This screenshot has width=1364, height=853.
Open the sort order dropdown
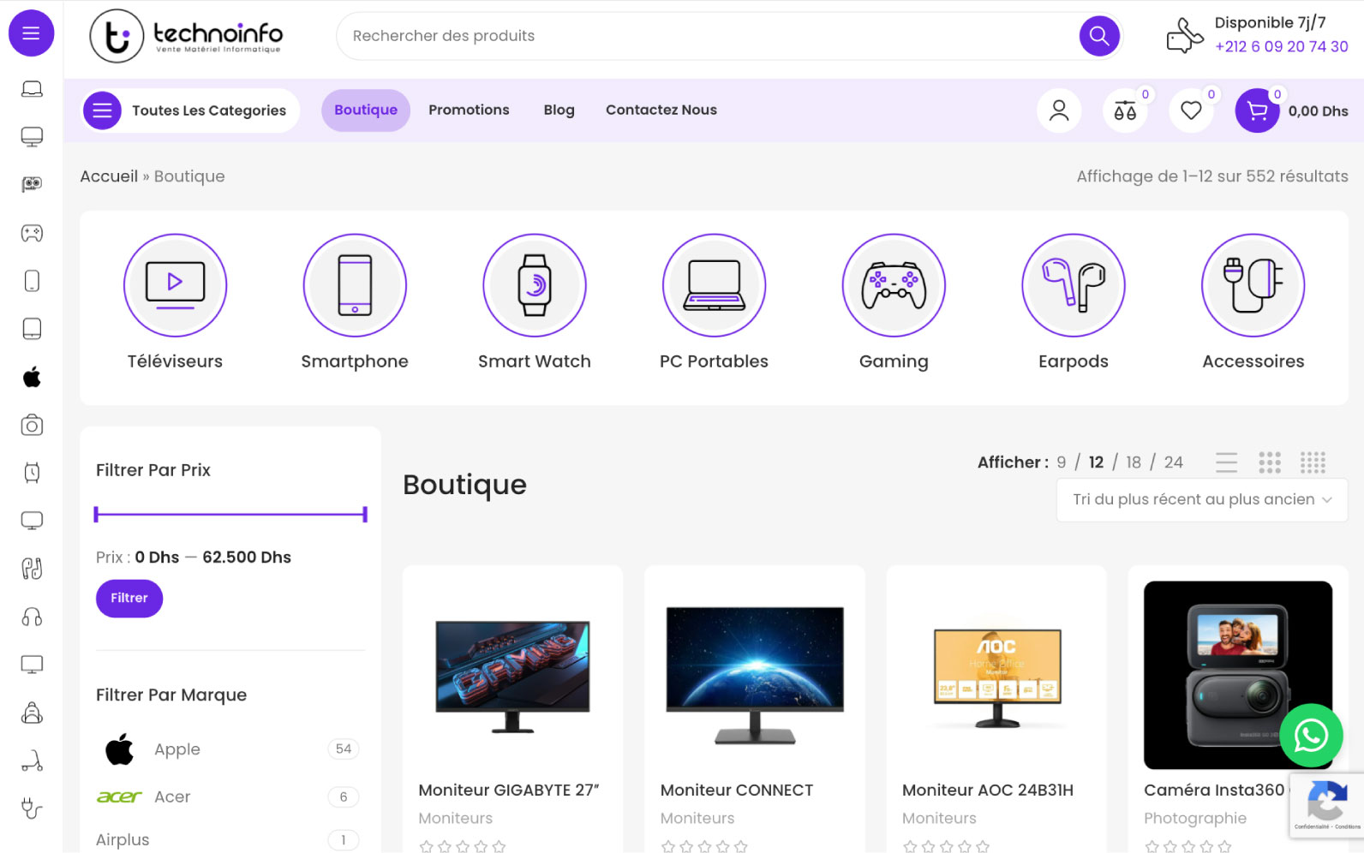(1202, 499)
